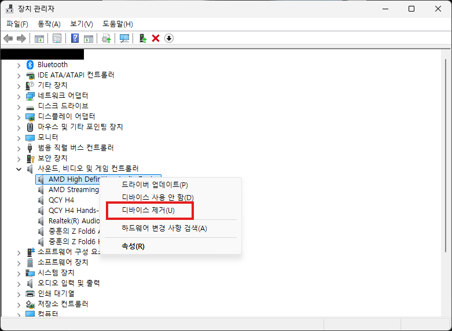The height and width of the screenshot is (331, 452).
Task: Select the AMD Streaming device row
Action: [69, 190]
